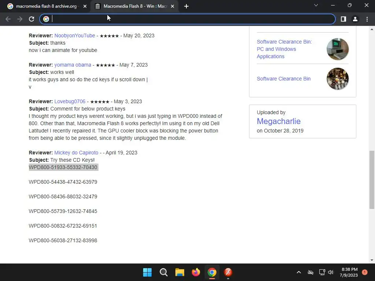The image size is (375, 281).
Task: Open volume control tray icon
Action: [x=331, y=272]
